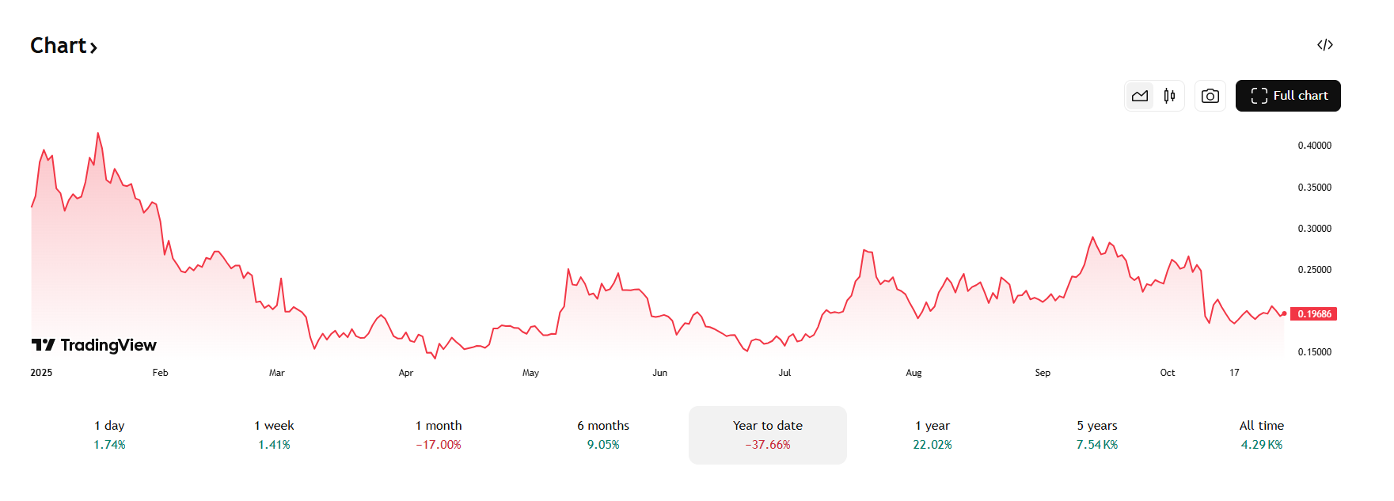Switch to the 1 month range tab

click(x=439, y=435)
